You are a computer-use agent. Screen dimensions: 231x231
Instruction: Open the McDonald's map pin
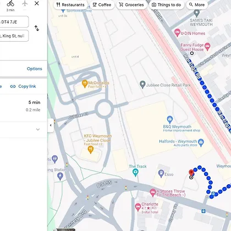pos(85,84)
